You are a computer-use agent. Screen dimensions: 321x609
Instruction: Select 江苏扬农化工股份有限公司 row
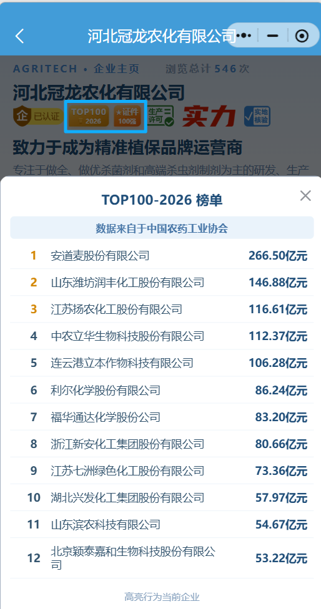click(x=162, y=309)
